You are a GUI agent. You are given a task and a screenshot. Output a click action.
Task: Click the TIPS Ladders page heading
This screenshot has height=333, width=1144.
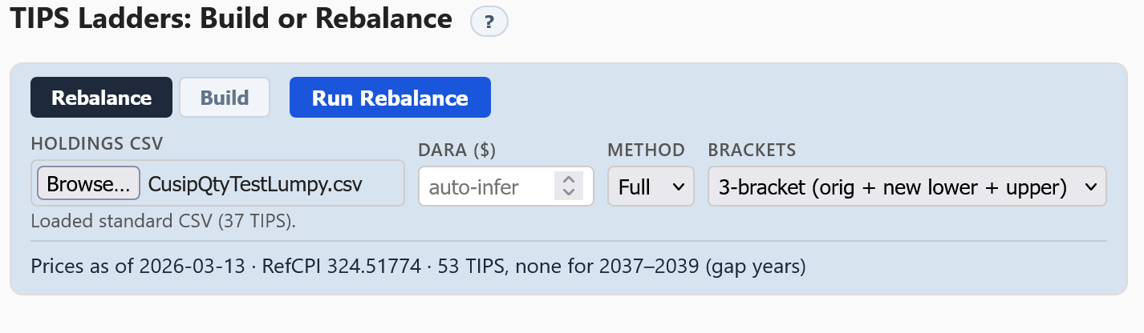pyautogui.click(x=230, y=19)
